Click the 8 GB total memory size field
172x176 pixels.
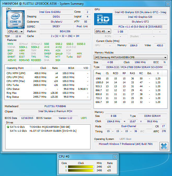(113, 116)
